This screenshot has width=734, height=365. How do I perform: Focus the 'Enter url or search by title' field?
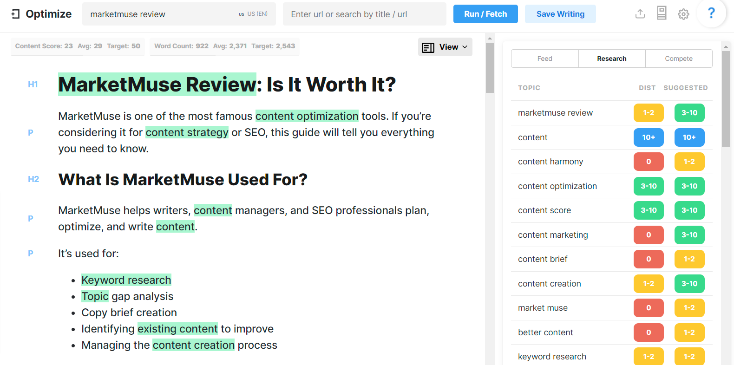click(x=365, y=14)
